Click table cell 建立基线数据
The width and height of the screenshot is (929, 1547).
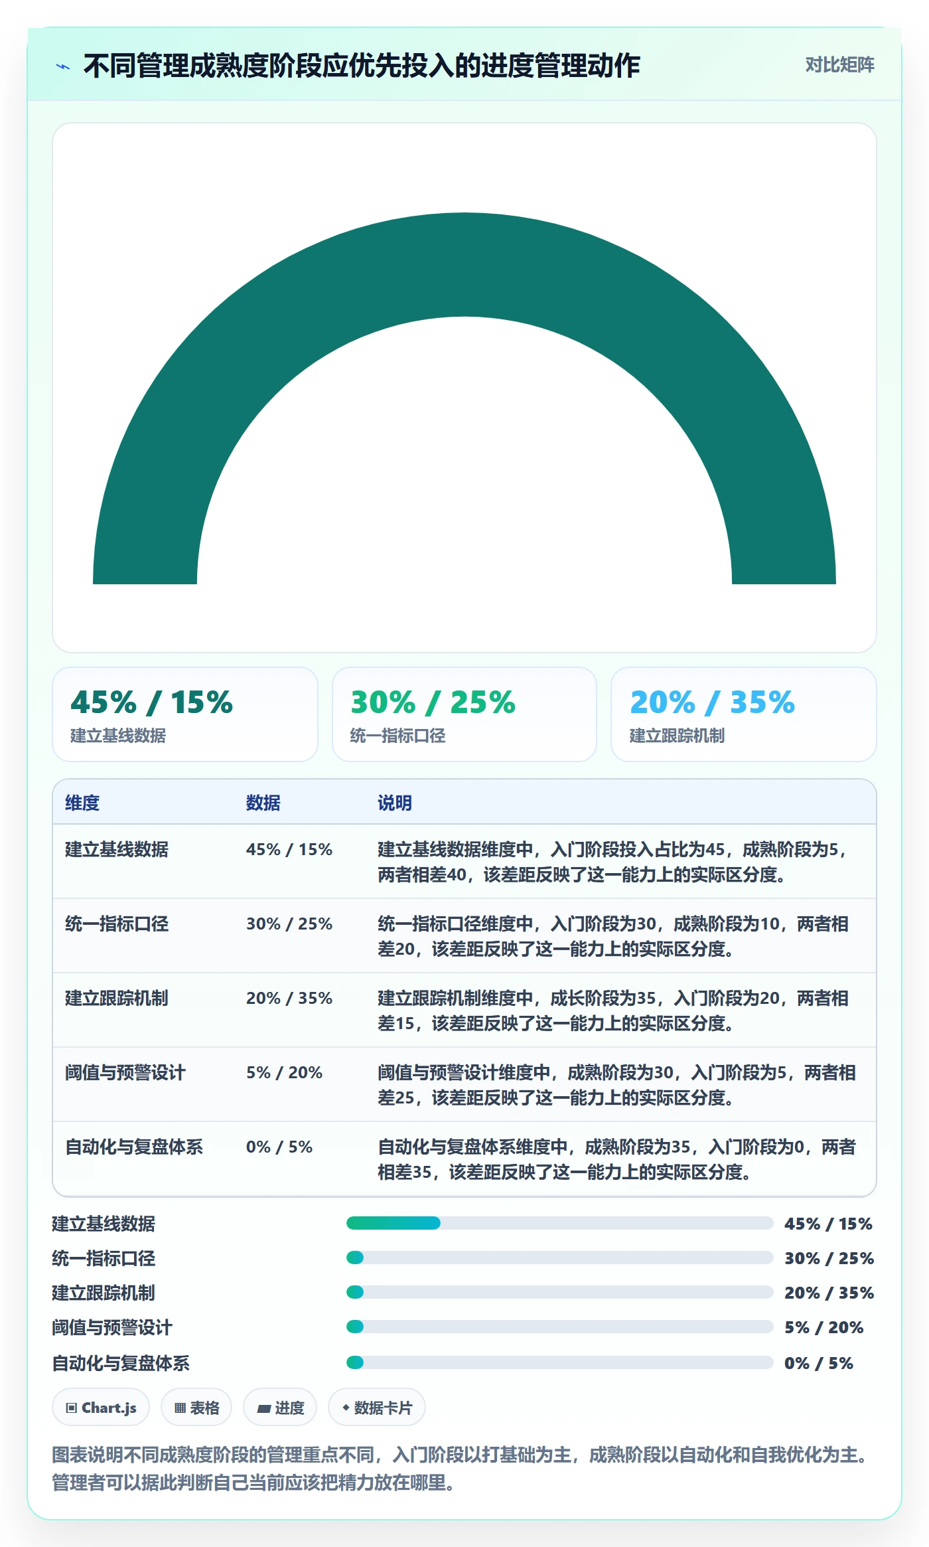117,849
